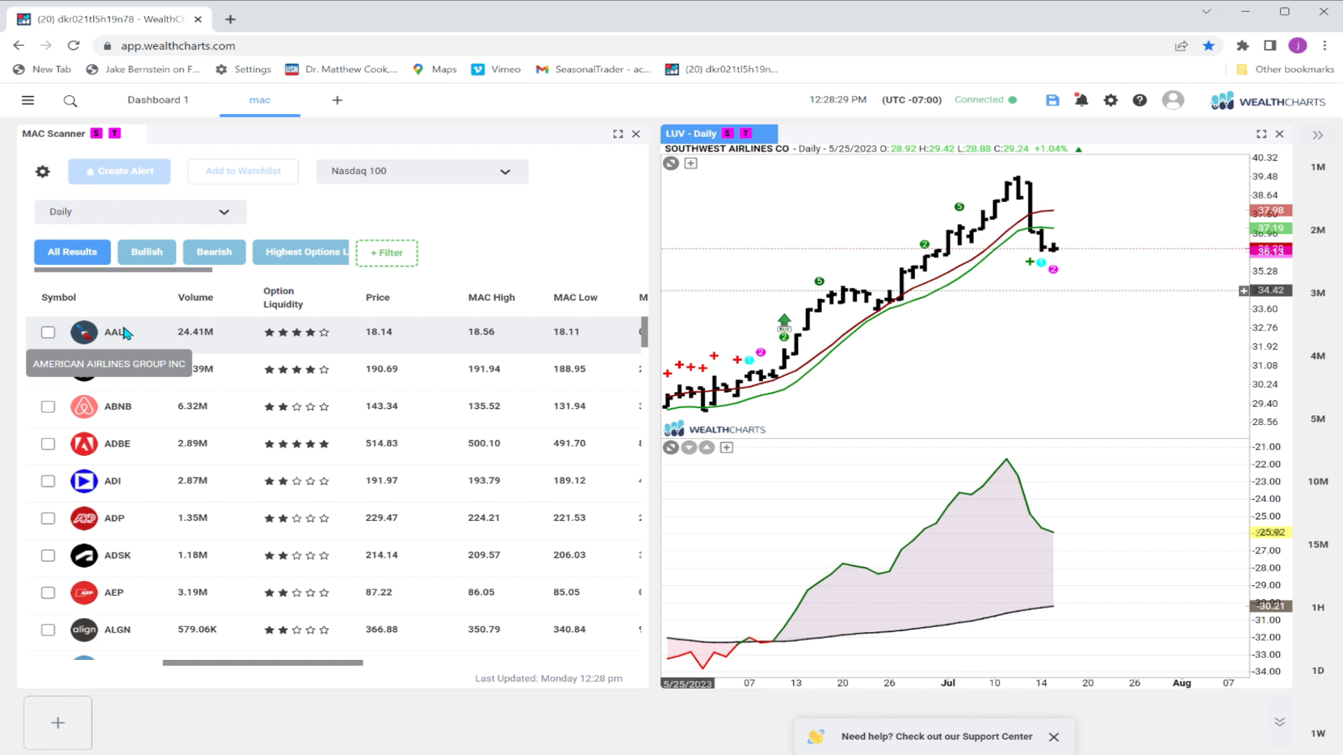Add indicator to price chart plus icon

690,163
